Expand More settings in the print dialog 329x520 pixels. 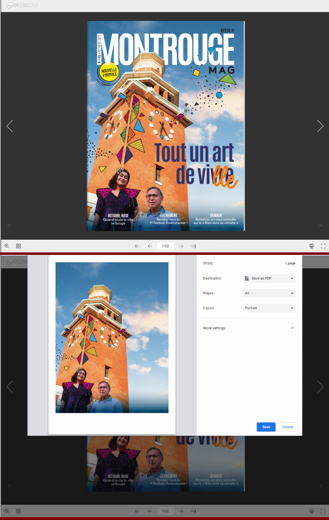[249, 328]
